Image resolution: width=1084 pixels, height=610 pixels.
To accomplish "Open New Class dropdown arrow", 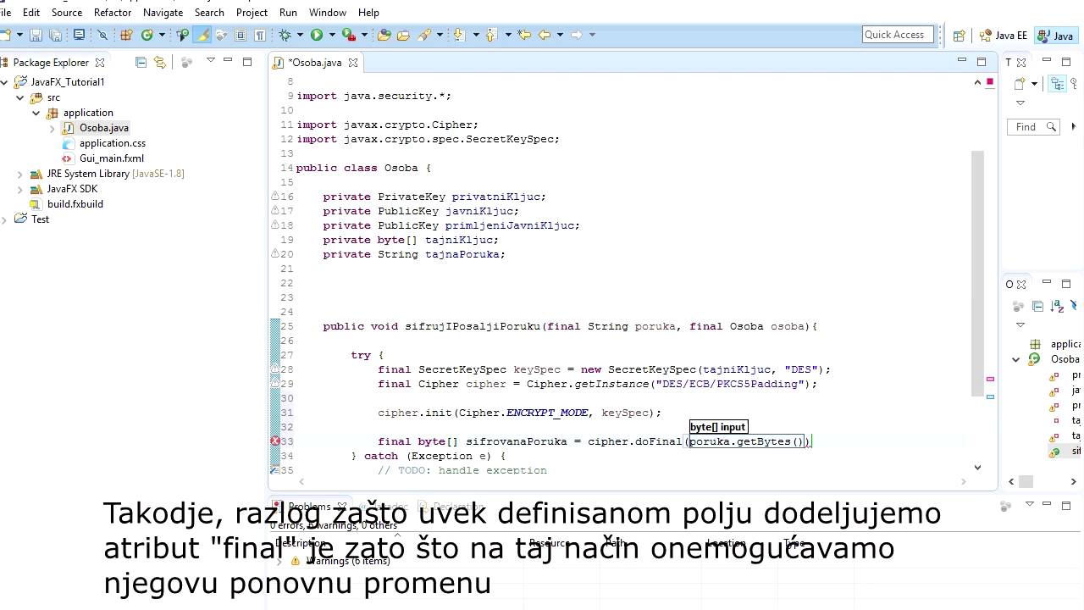I will (162, 35).
